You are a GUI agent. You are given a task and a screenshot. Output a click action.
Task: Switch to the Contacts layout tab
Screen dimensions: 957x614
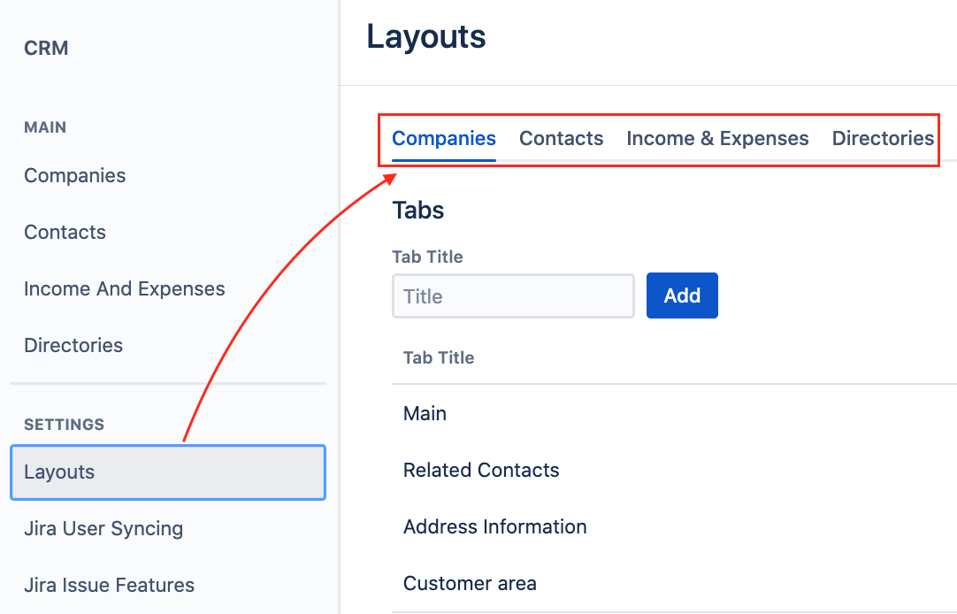(561, 139)
